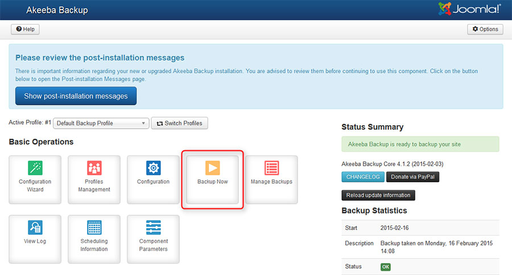Click 'Akeeba Backup is ready to backup your site'
Viewport: 512px width, 275px height.
404,144
